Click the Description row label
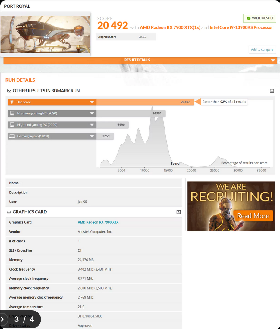The image size is (280, 329). [x=18, y=193]
